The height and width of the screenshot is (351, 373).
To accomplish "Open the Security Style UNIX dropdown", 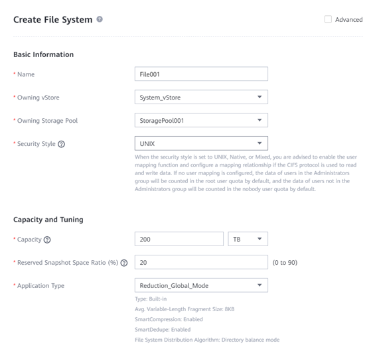I will point(201,143).
